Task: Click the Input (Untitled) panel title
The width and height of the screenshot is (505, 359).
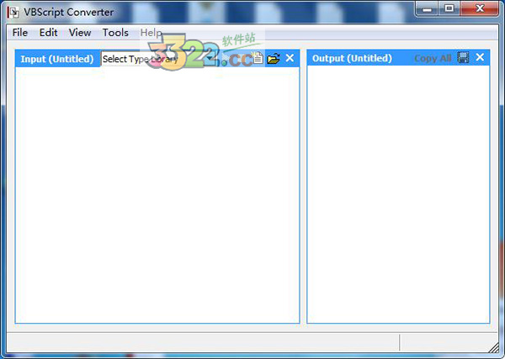Action: [x=57, y=59]
